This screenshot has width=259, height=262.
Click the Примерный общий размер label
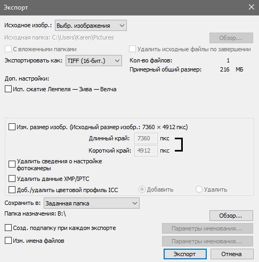pyautogui.click(x=166, y=69)
